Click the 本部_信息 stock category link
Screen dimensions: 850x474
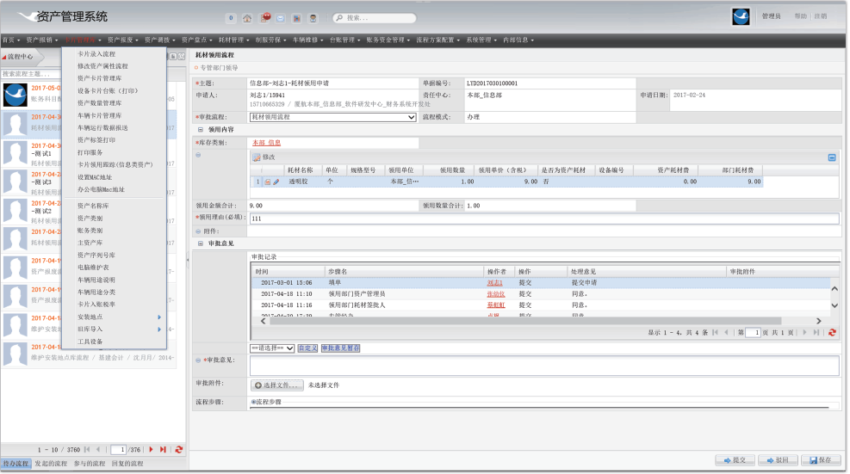pos(267,143)
